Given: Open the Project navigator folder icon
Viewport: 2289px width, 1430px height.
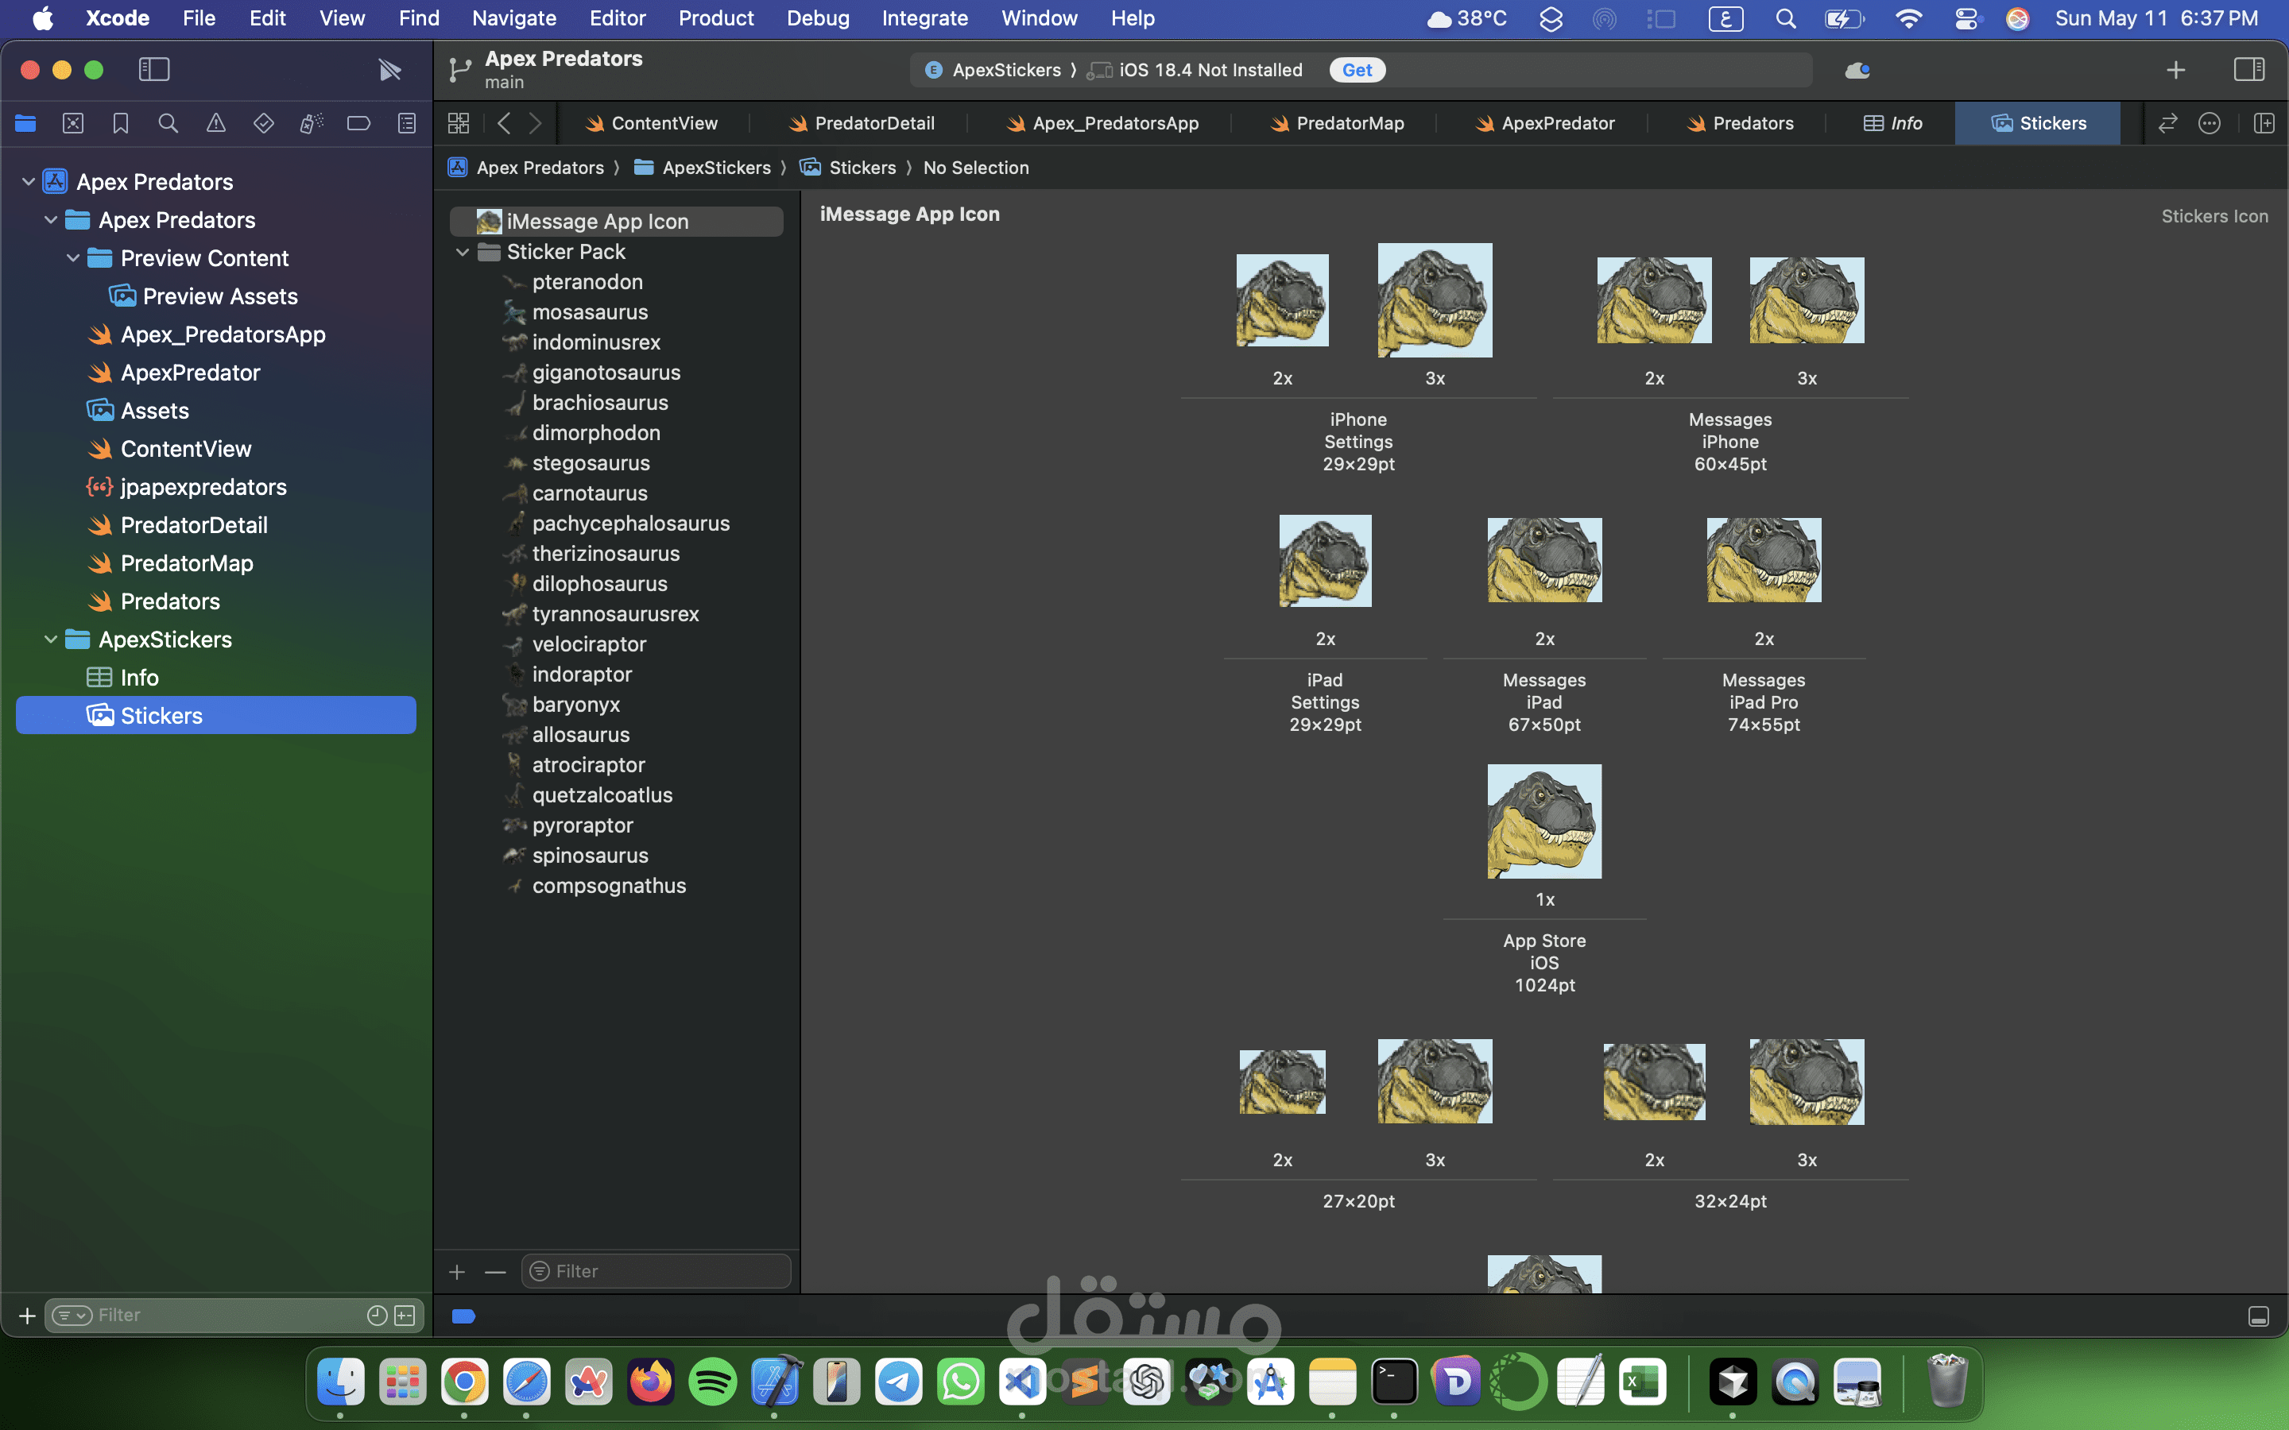Looking at the screenshot, I should pos(25,123).
